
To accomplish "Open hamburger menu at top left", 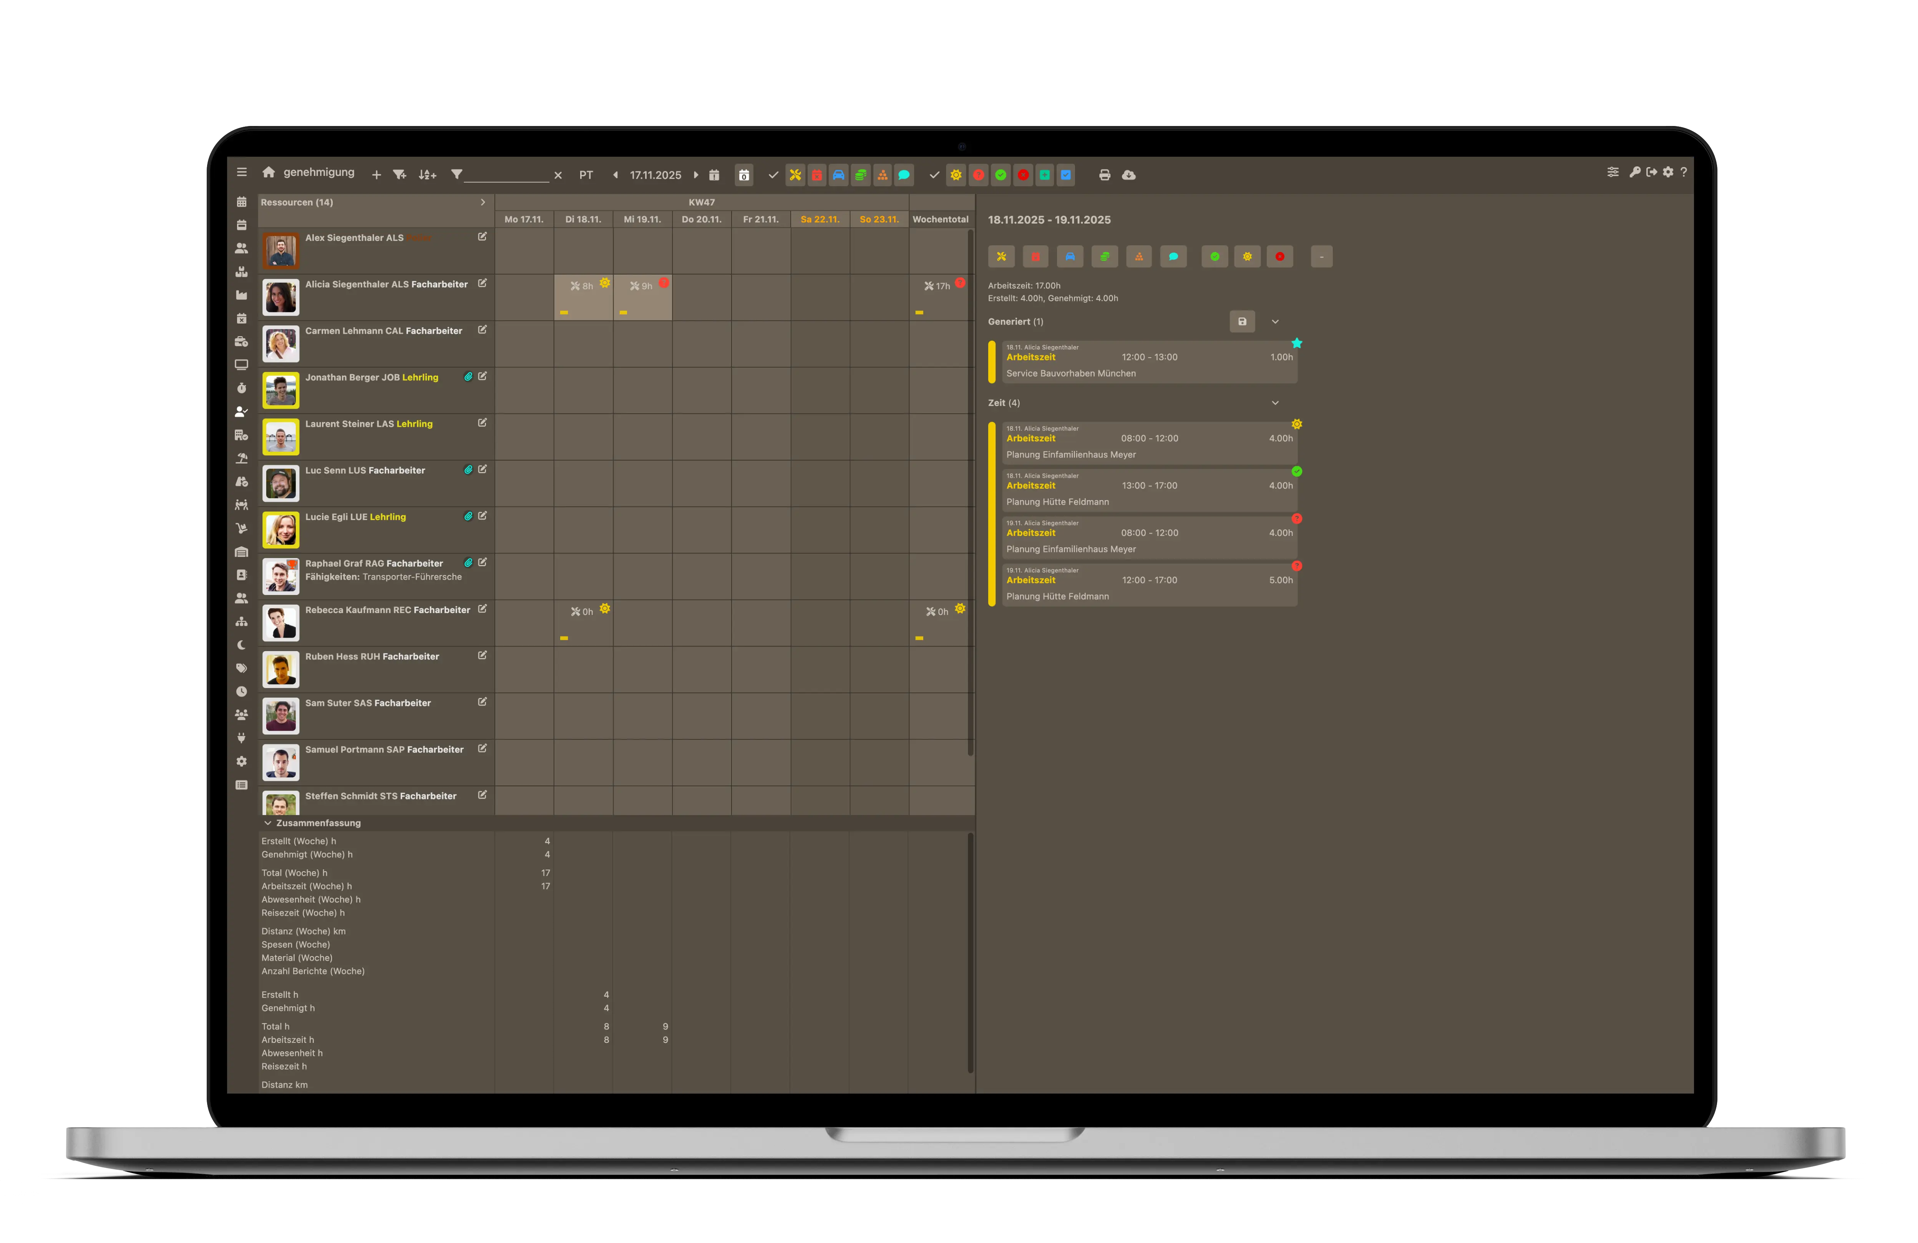I will point(241,172).
